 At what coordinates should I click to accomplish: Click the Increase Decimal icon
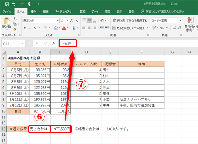coord(174,28)
